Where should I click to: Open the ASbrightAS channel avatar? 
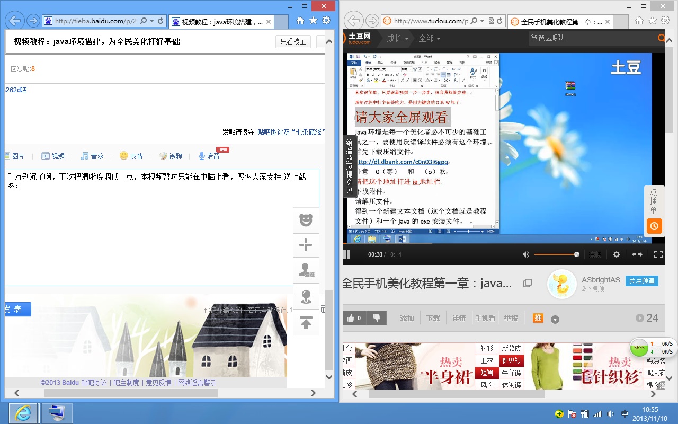(561, 284)
